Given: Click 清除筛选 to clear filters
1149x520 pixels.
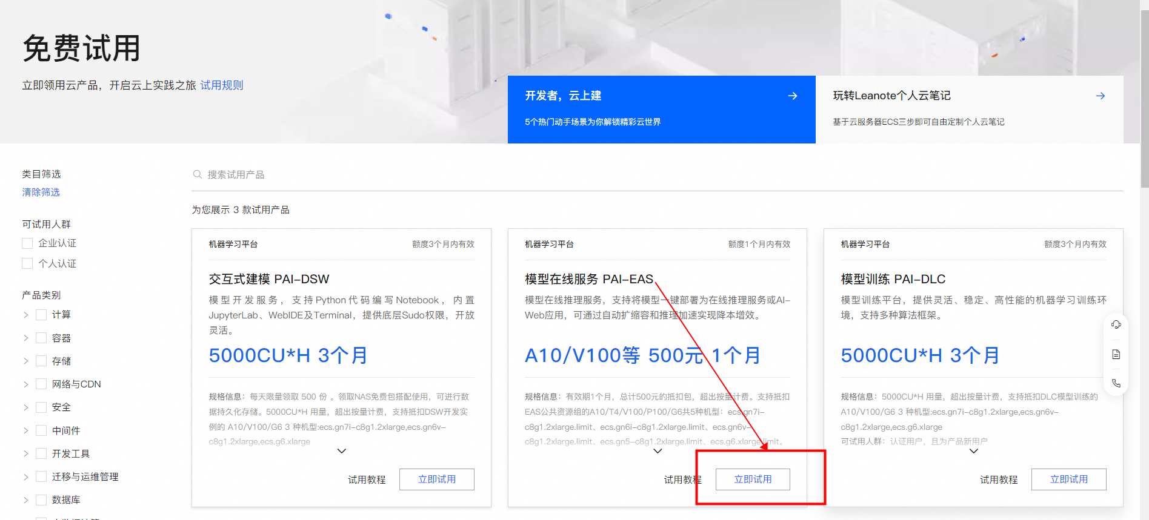Looking at the screenshot, I should 41,192.
